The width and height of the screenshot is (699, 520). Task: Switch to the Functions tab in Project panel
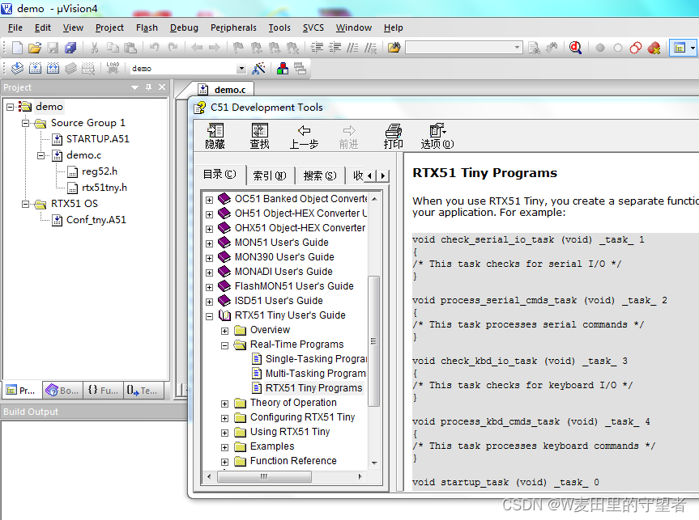click(103, 391)
